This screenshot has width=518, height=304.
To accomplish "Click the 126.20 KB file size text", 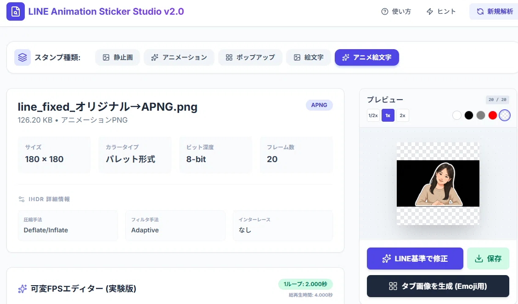I will click(35, 120).
